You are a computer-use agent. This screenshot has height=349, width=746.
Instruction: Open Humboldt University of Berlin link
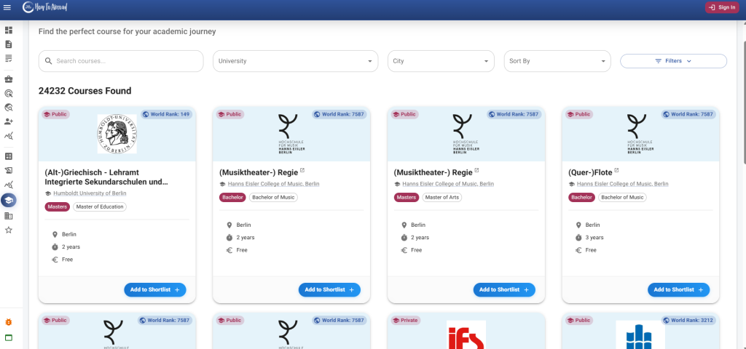pos(90,193)
